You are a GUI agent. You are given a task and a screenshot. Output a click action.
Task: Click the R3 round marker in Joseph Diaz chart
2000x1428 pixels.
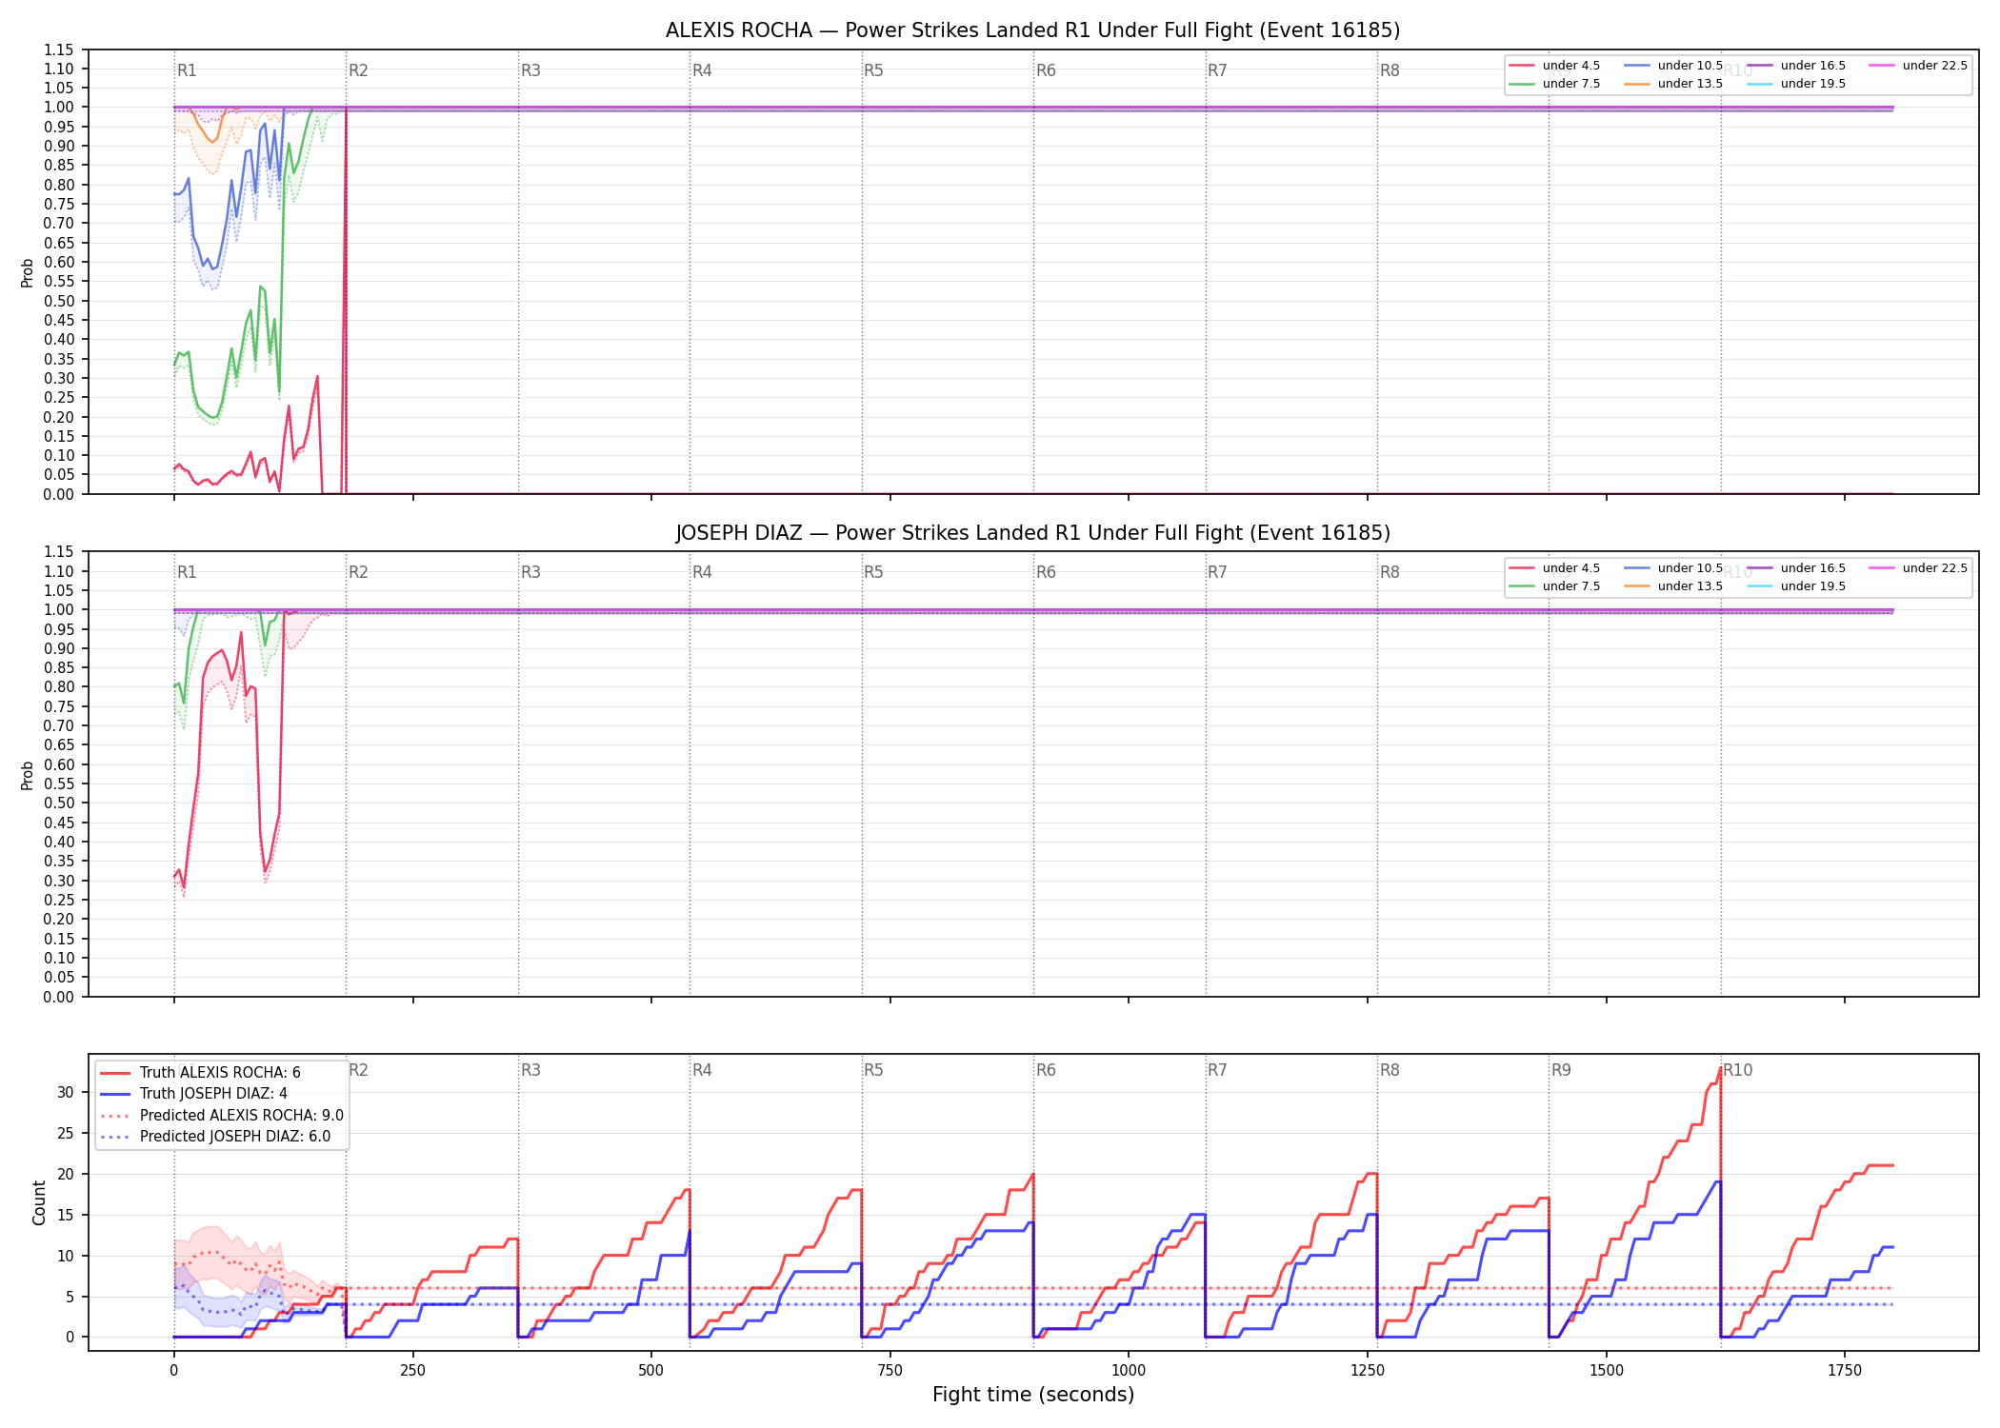pos(530,572)
